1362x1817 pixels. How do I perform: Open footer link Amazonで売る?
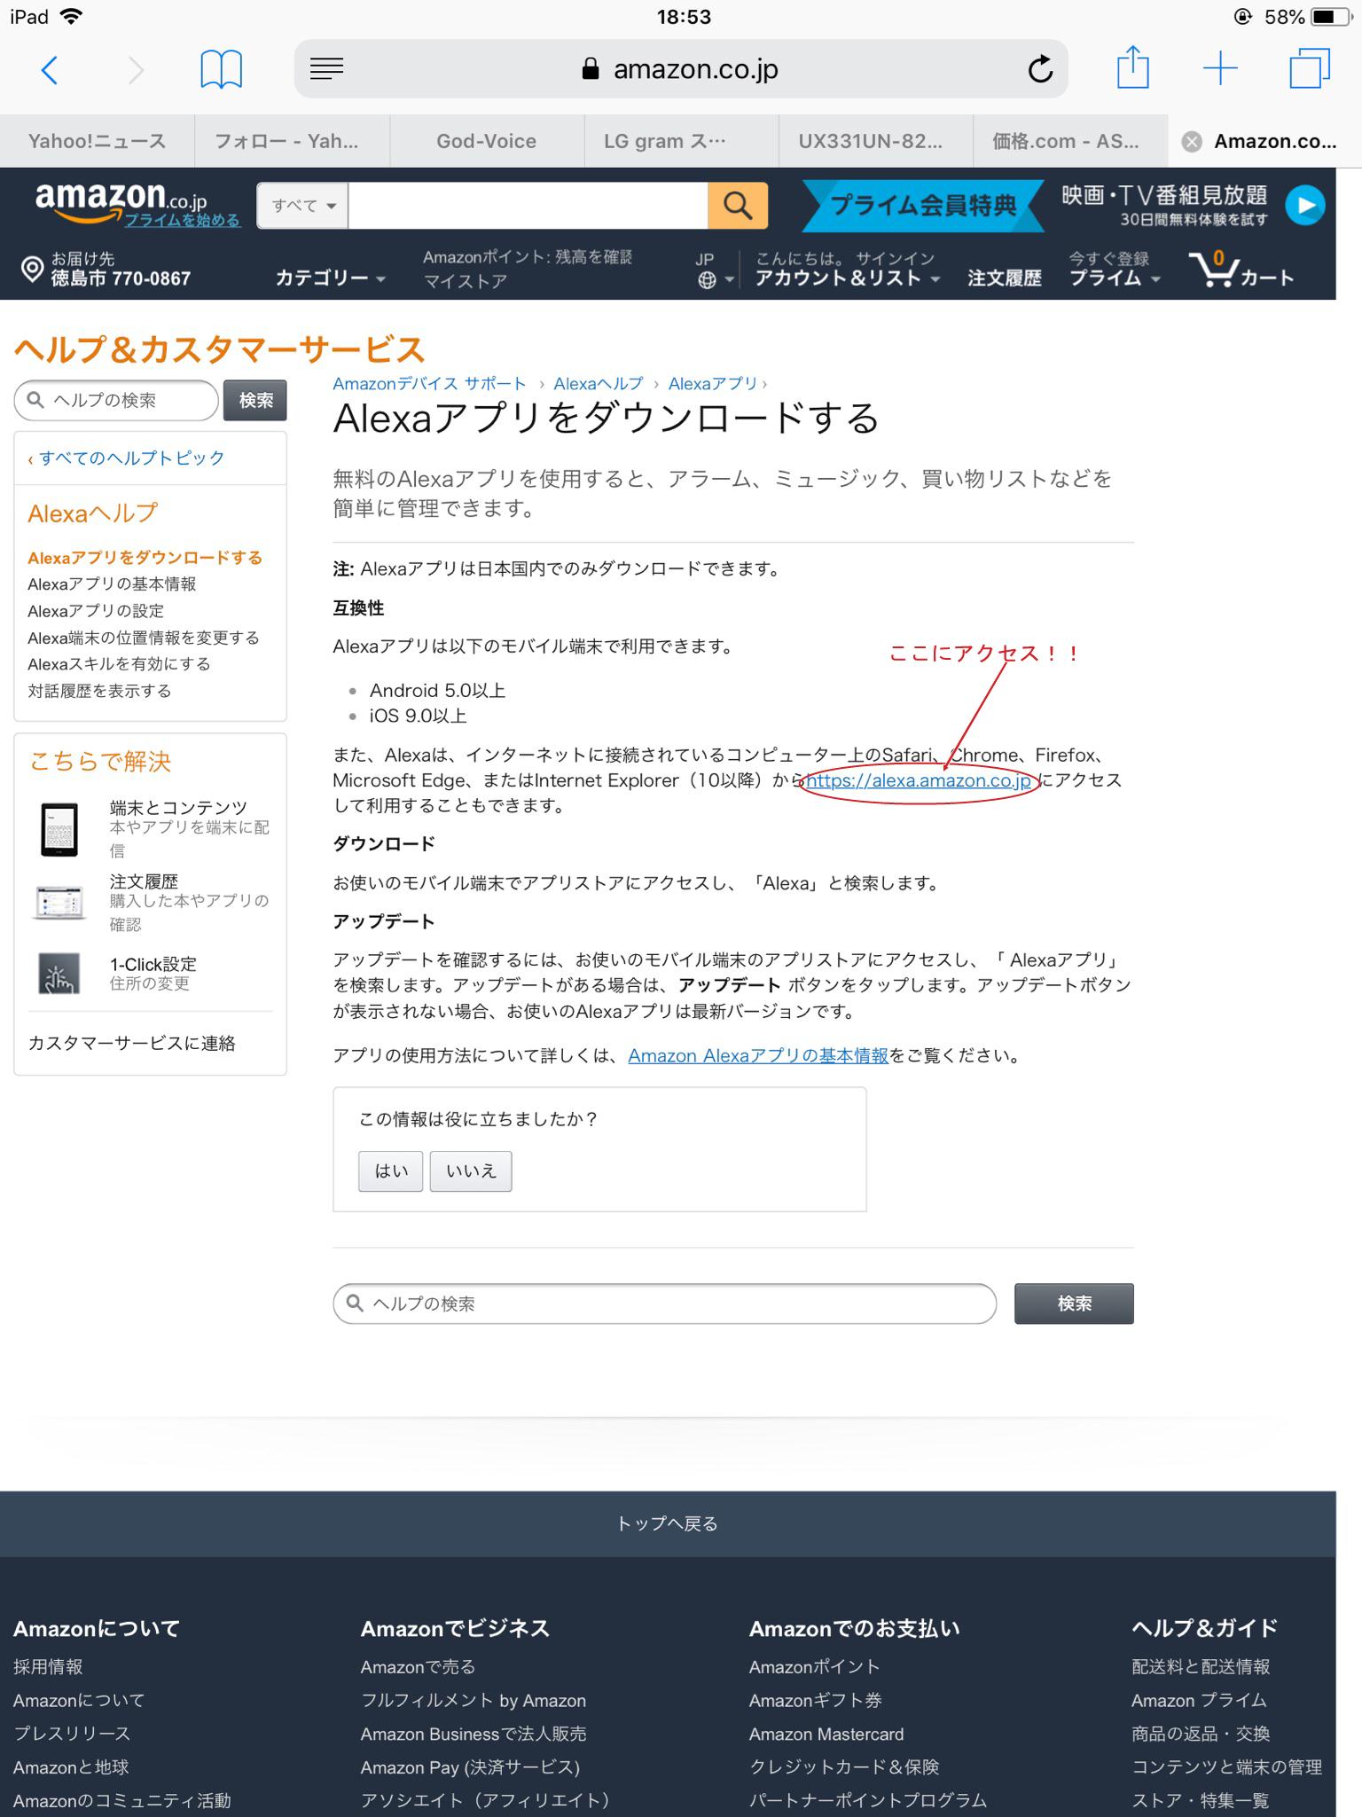pos(418,1666)
